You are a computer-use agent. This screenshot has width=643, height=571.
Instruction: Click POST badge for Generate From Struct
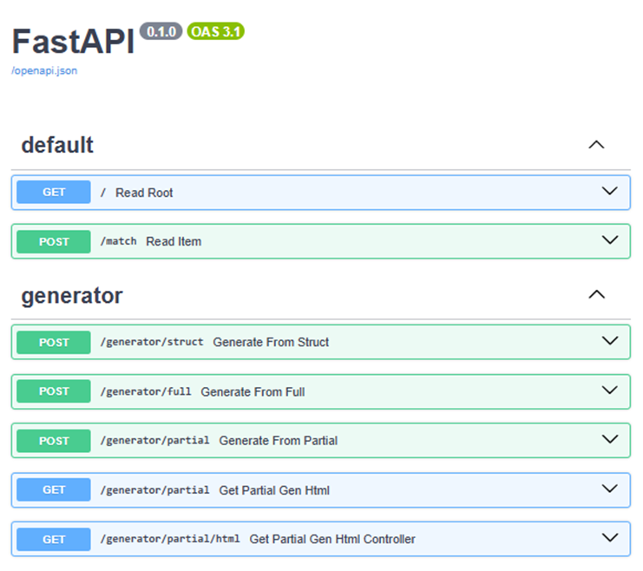pos(54,342)
